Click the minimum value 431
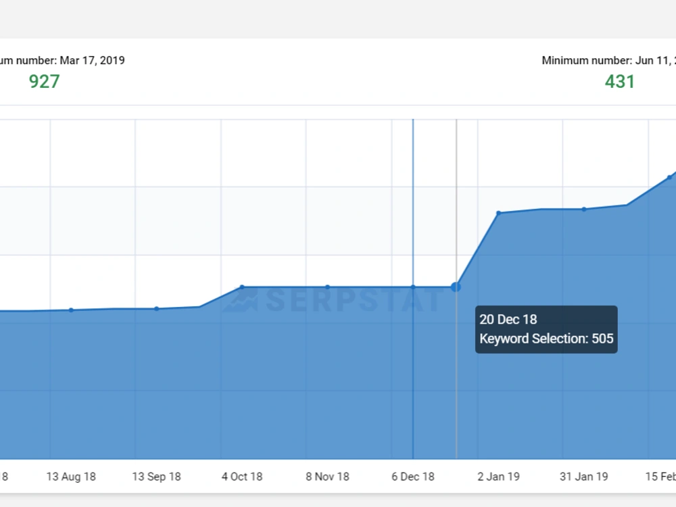676x507 pixels. tap(619, 82)
